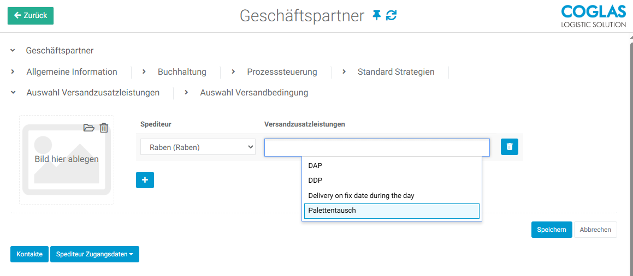This screenshot has width=633, height=276.
Task: Expand the Buchhaltung section
Action: [182, 72]
